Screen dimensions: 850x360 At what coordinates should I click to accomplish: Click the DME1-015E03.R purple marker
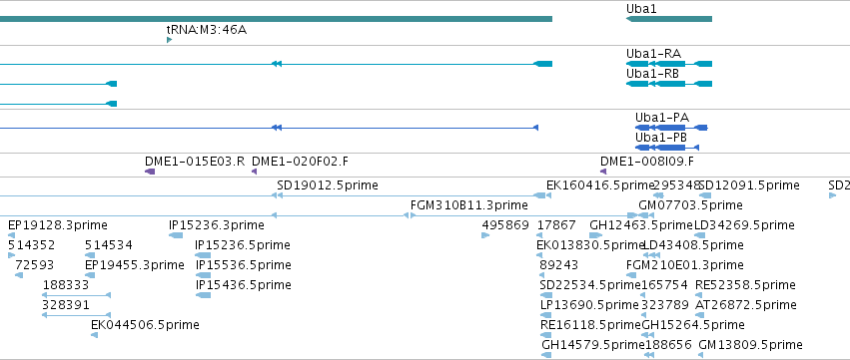[x=150, y=172]
